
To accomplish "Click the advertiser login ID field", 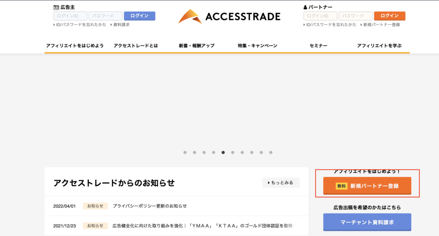I will tap(70, 16).
